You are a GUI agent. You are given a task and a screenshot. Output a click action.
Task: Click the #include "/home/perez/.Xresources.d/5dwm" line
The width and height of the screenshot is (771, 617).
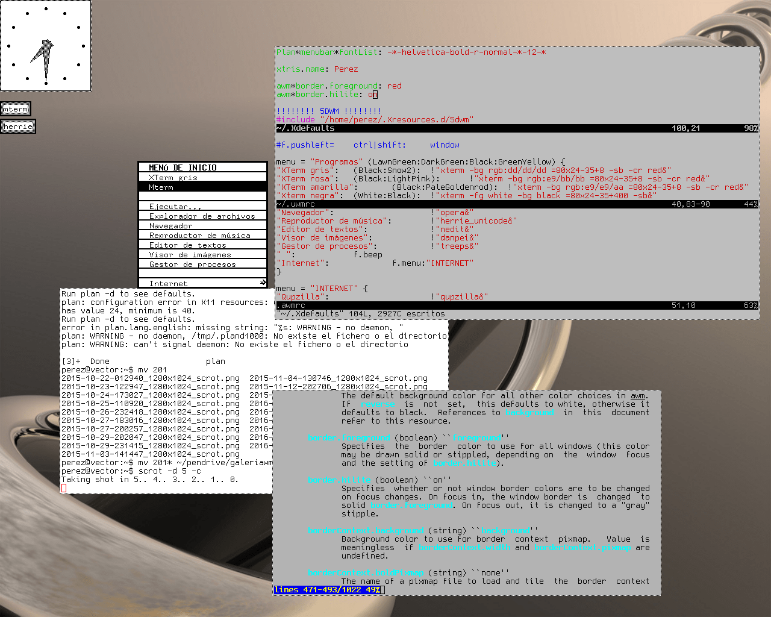pos(375,120)
